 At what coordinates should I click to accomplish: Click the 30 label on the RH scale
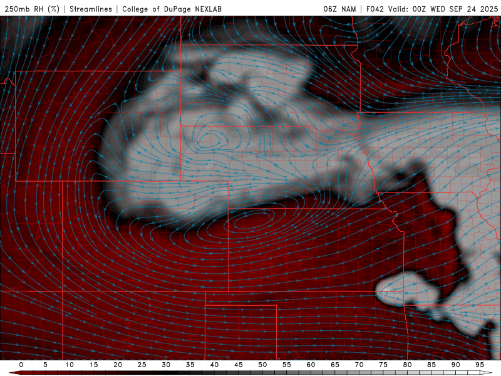click(x=166, y=365)
